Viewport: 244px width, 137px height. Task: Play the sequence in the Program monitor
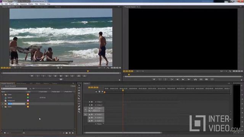pos(183,80)
